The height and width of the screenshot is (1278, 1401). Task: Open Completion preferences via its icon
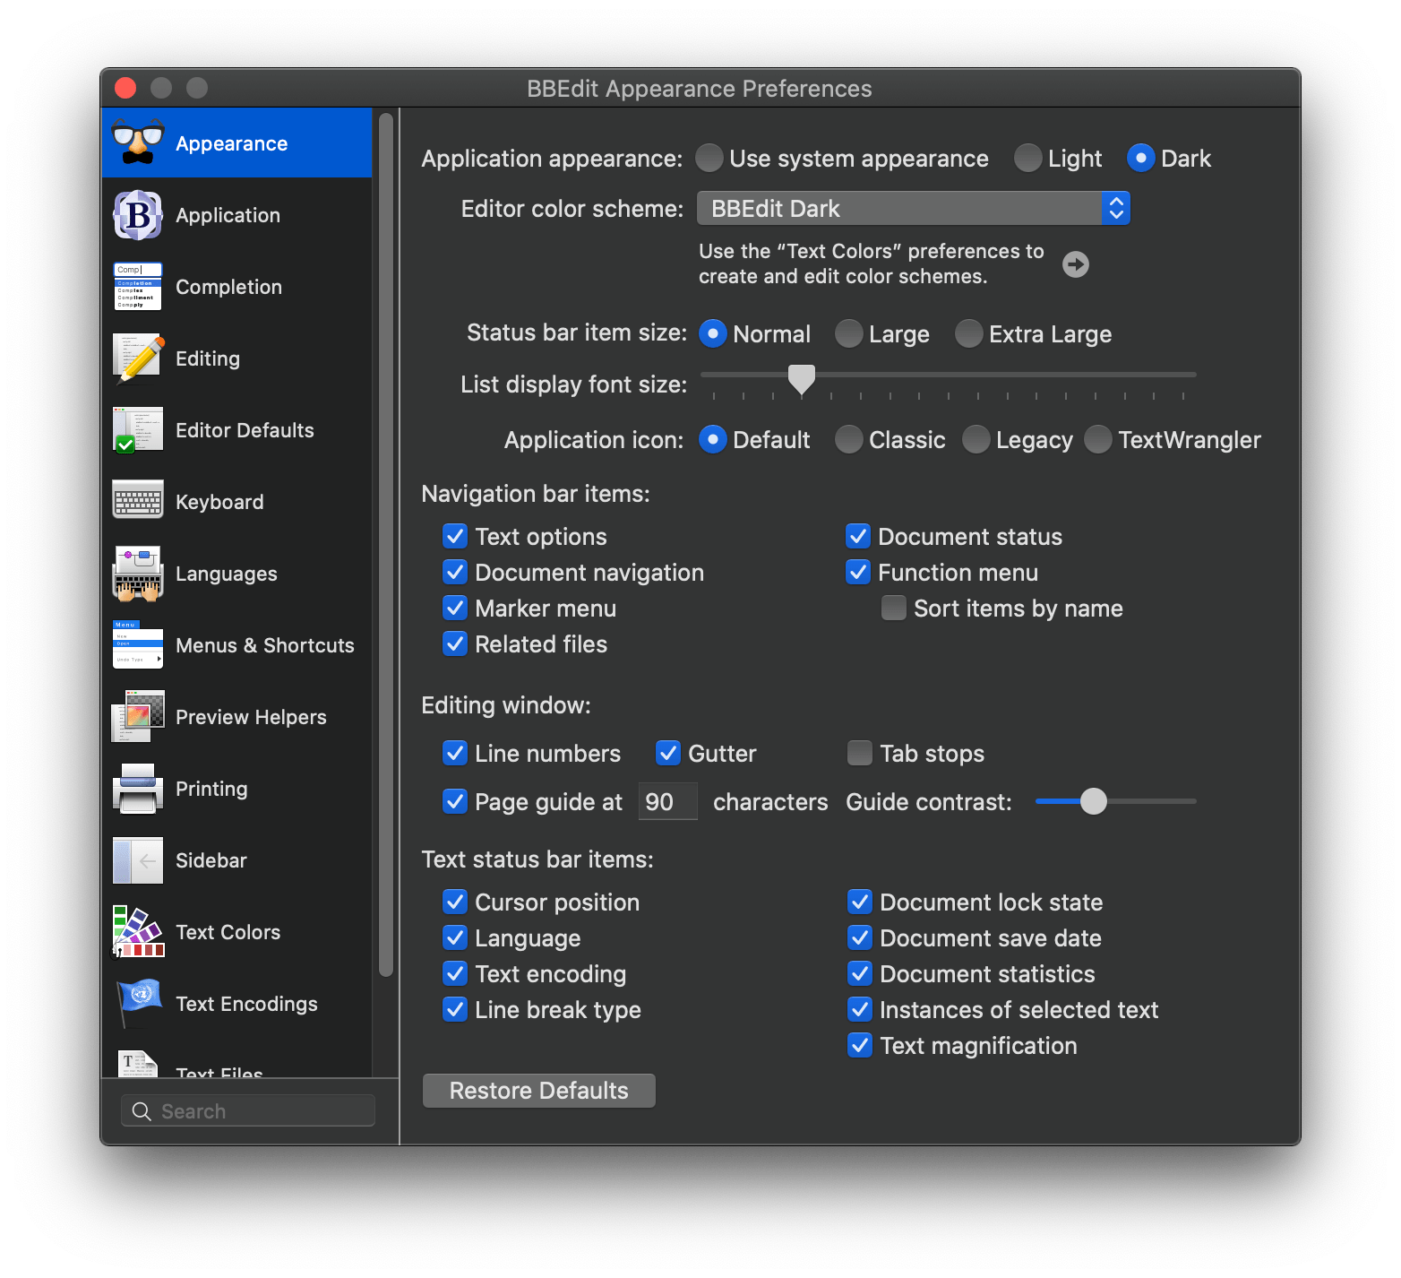tap(137, 287)
